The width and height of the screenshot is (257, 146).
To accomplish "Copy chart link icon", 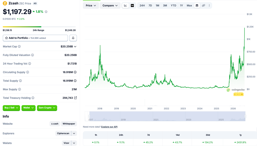I will coord(203,6).
